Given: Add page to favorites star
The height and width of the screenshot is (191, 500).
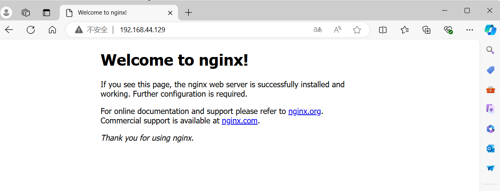Looking at the screenshot, I should pyautogui.click(x=357, y=30).
